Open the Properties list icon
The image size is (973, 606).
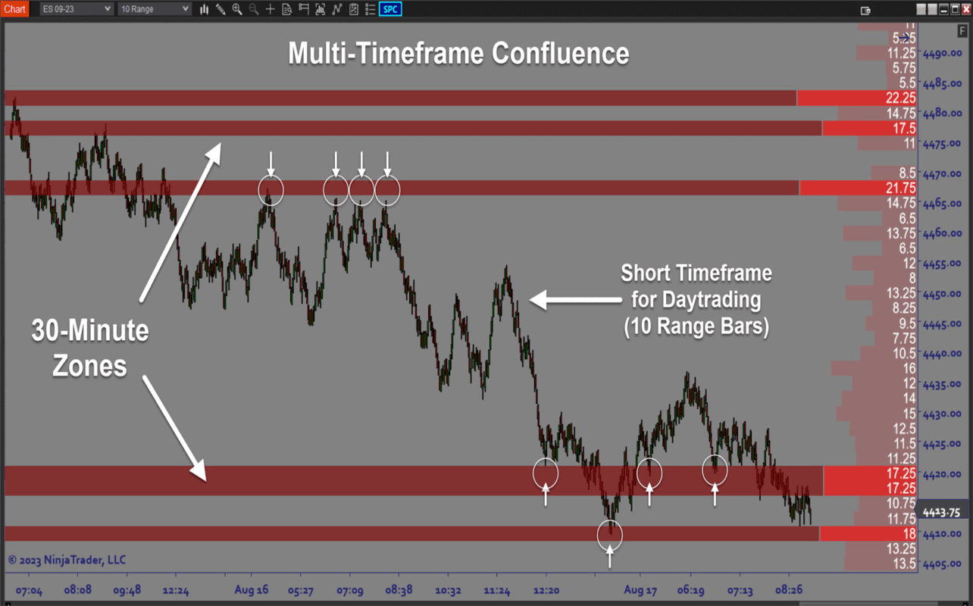click(371, 9)
